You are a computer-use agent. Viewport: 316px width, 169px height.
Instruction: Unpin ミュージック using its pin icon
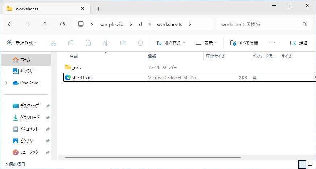48,152
